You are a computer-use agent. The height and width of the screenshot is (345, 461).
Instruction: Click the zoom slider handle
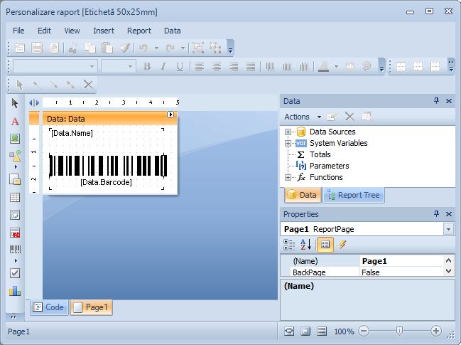coord(400,331)
